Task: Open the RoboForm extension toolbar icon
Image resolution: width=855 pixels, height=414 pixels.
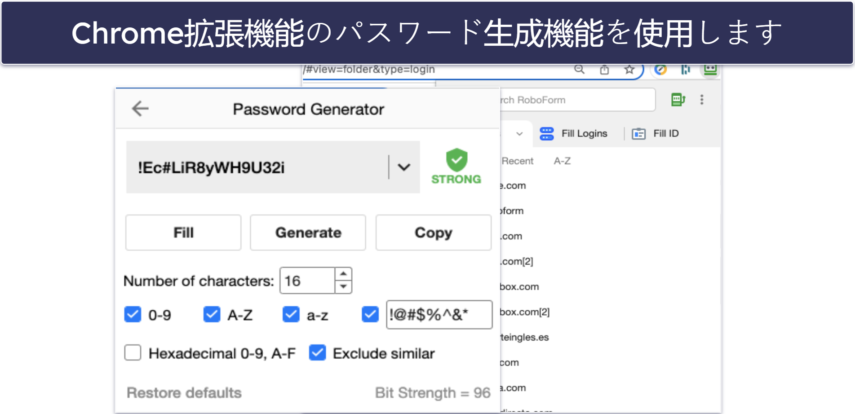Action: click(x=710, y=70)
